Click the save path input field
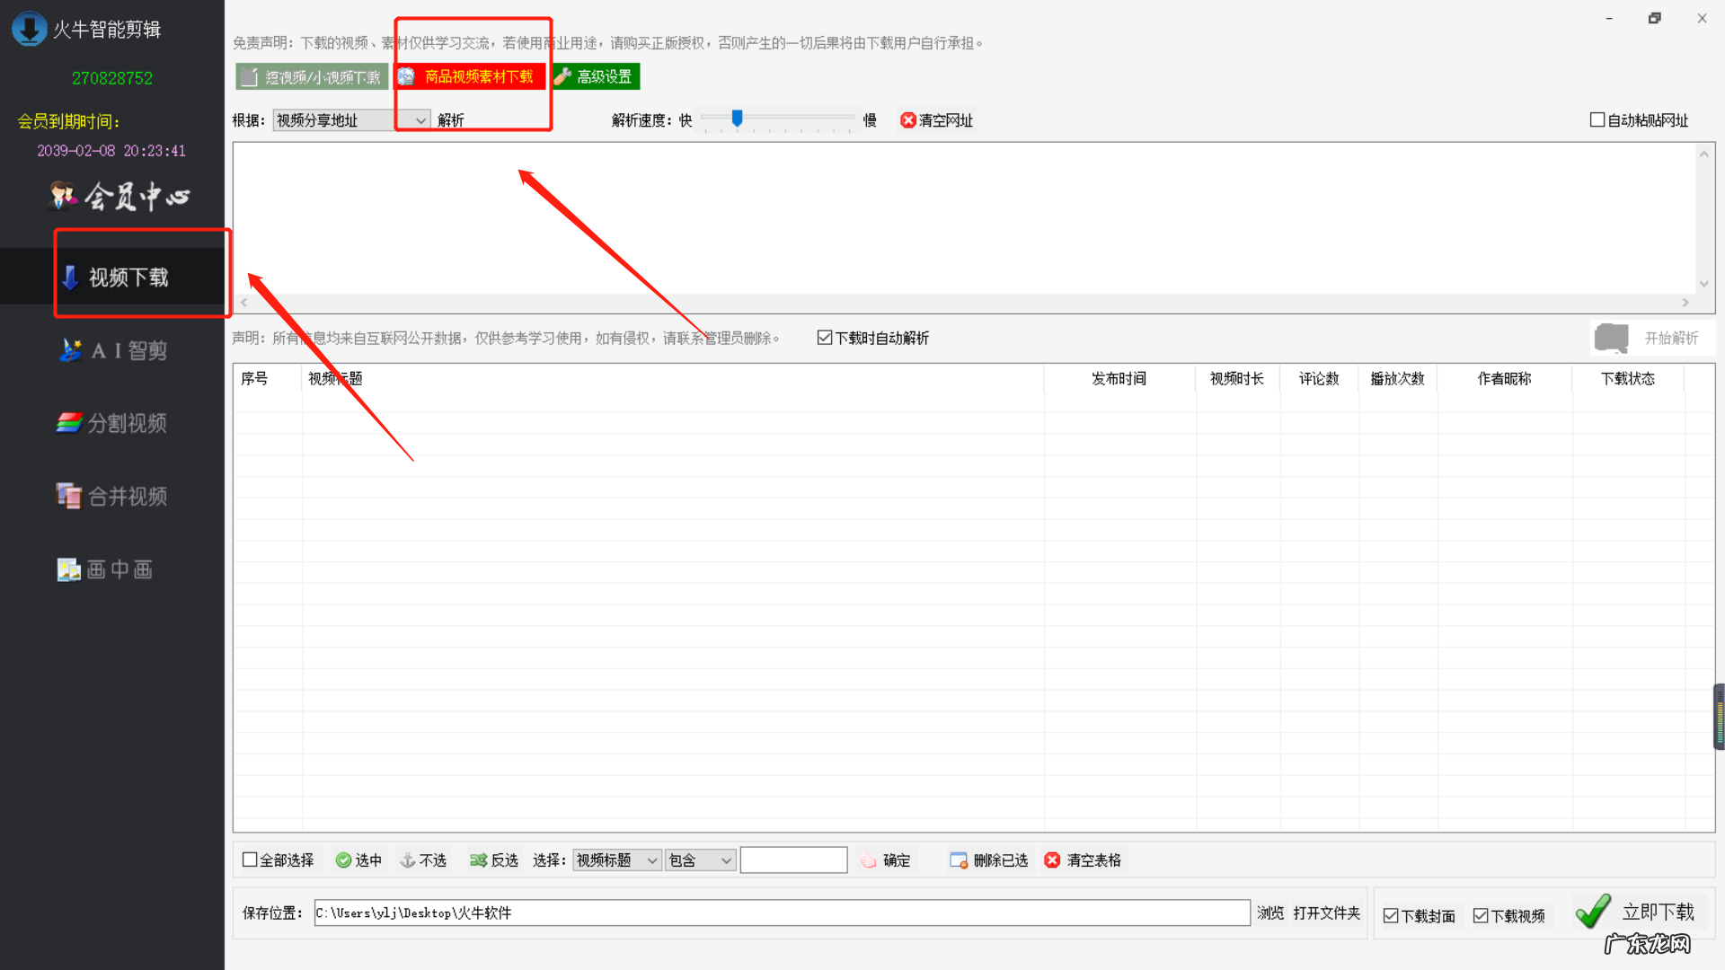This screenshot has height=970, width=1725. 782,913
